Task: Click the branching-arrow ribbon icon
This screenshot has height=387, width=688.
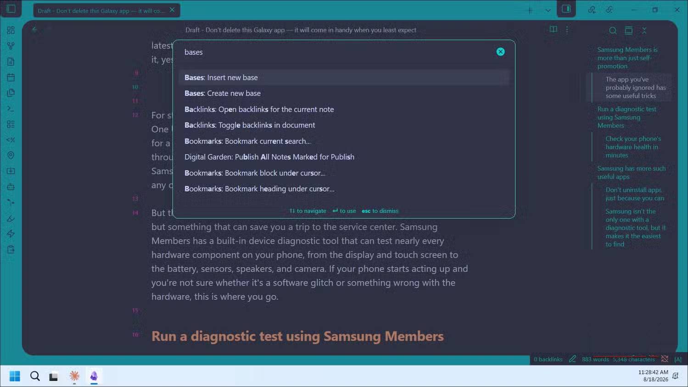Action: tap(11, 202)
